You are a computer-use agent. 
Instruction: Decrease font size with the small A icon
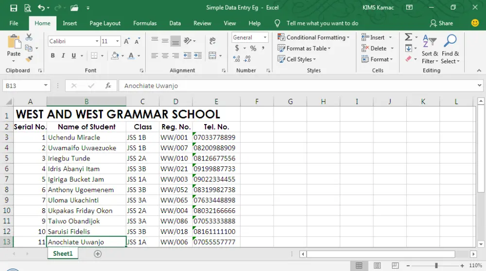138,41
